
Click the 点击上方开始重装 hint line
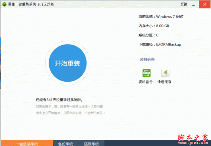(70, 113)
